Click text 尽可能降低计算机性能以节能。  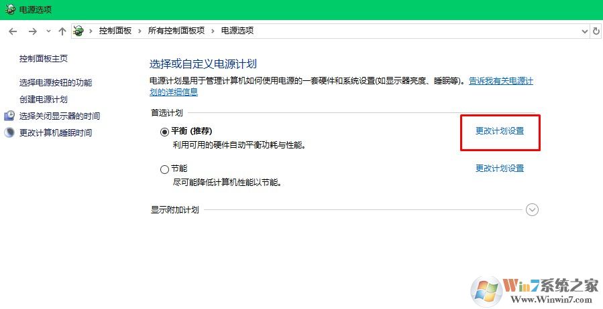pyautogui.click(x=227, y=183)
